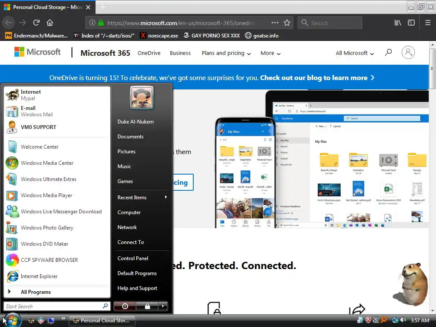The image size is (436, 327).
Task: Click the Microsoft logo
Action: 37,52
